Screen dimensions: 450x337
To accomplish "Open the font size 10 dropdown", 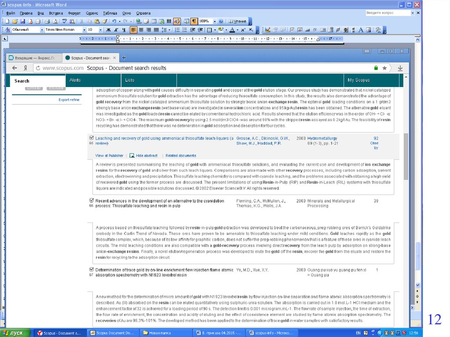I will click(101, 29).
